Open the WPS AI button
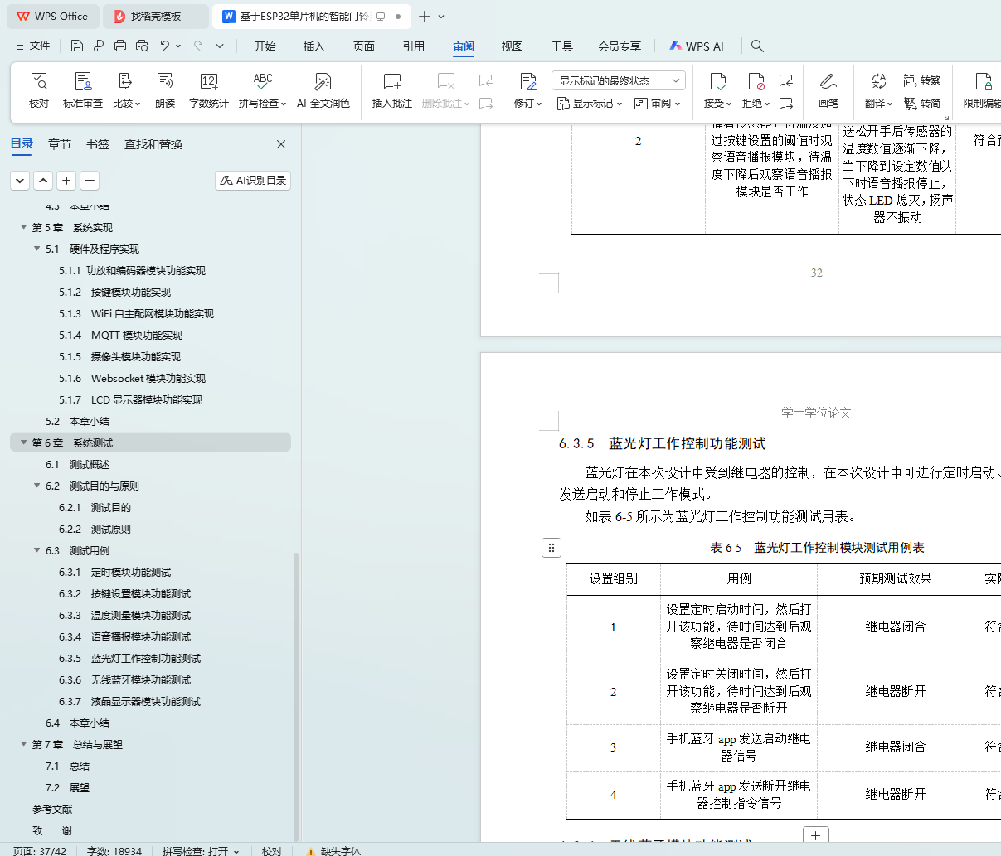 pos(697,46)
